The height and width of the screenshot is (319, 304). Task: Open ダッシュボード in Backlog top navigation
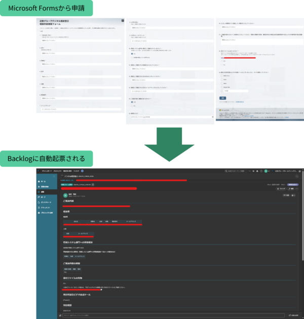pos(47,171)
